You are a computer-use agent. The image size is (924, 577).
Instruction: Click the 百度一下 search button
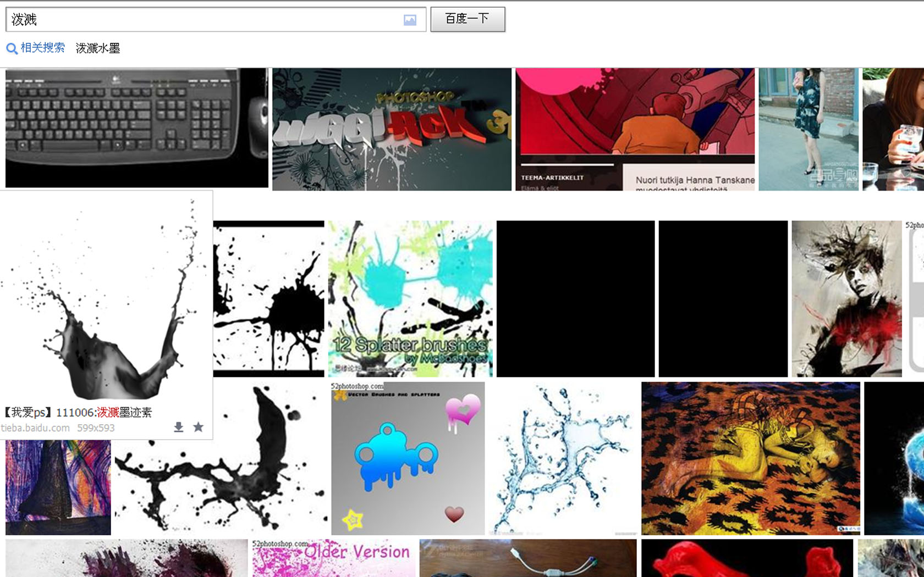(468, 19)
